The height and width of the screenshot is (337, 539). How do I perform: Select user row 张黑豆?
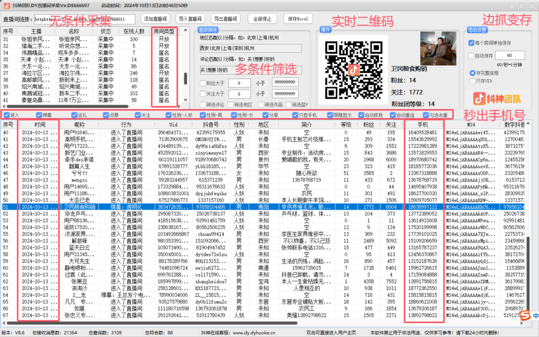[263, 281]
